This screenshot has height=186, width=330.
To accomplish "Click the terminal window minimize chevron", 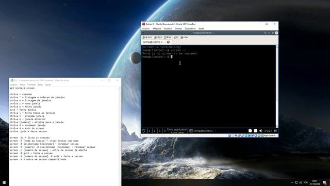I will (269, 33).
